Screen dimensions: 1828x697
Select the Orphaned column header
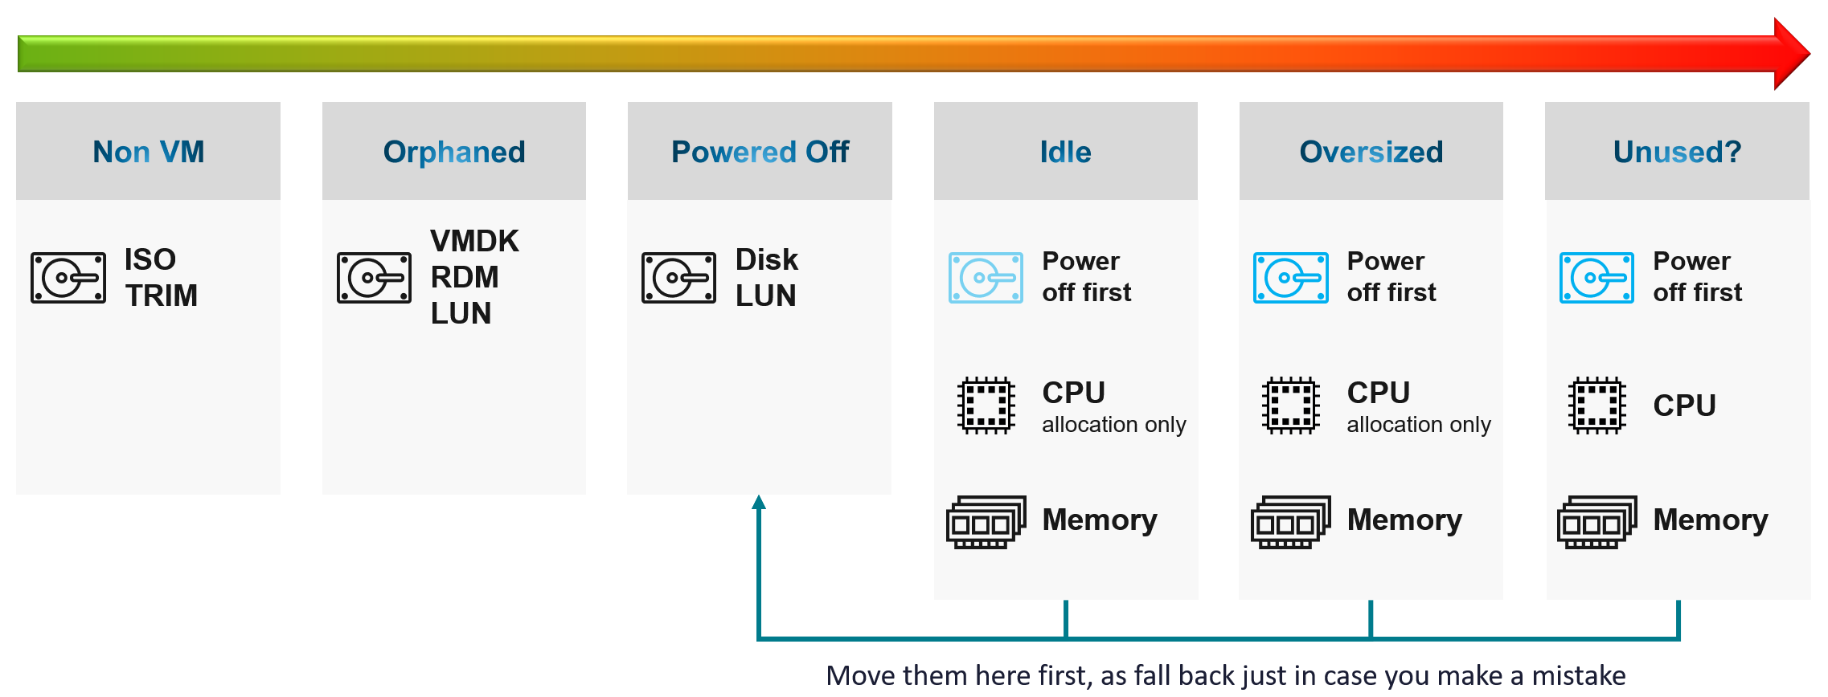pos(454,151)
